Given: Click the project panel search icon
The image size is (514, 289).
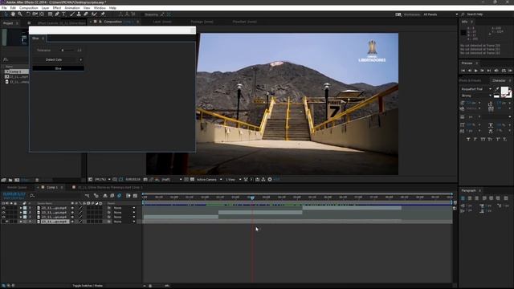Looking at the screenshot, I should (6, 59).
